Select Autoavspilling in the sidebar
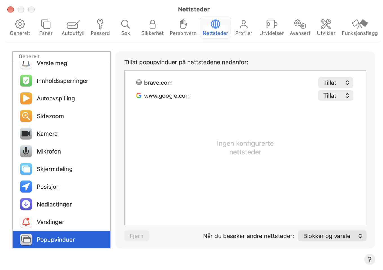Screen dimensions: 383x270 (61, 99)
